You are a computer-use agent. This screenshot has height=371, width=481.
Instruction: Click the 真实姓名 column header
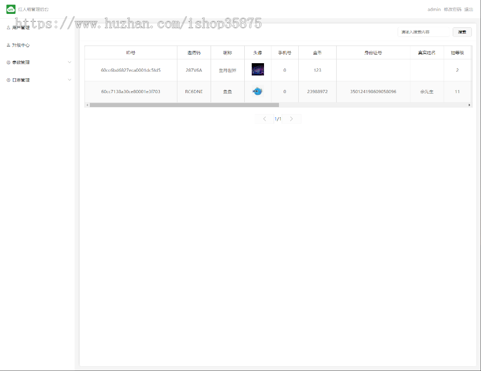click(x=426, y=52)
